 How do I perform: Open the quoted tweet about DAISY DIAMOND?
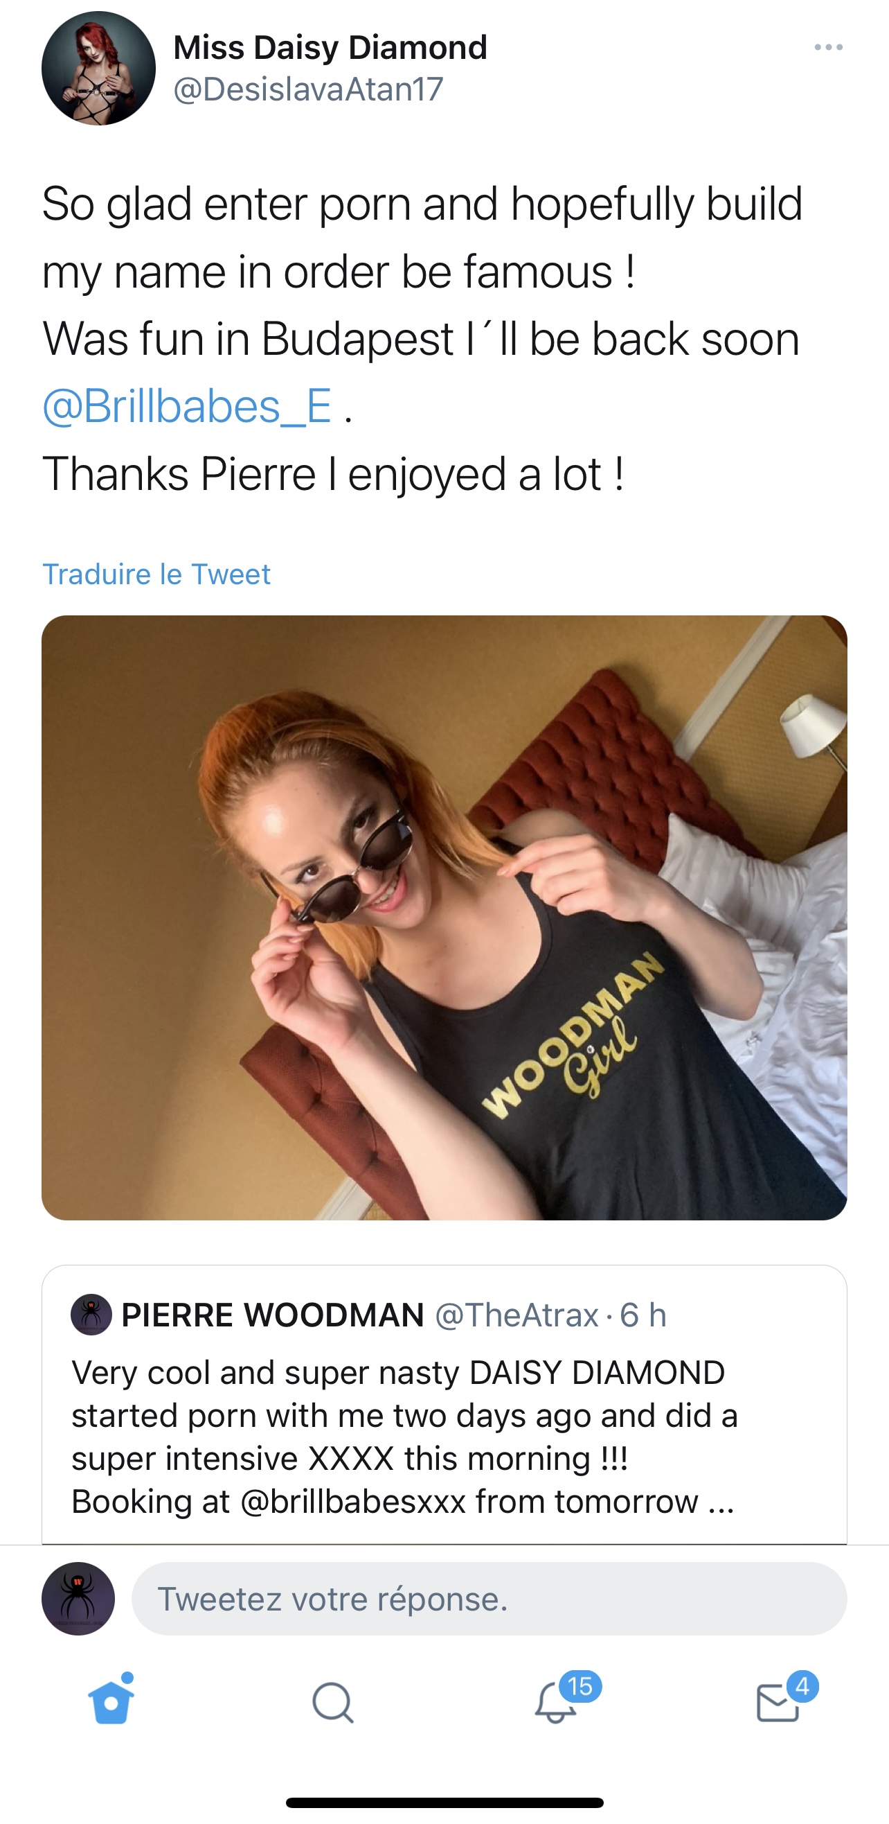(x=403, y=1437)
